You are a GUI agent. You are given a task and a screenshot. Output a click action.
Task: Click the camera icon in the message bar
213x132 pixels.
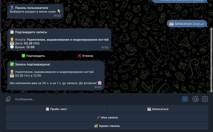pyautogui.click(x=205, y=99)
